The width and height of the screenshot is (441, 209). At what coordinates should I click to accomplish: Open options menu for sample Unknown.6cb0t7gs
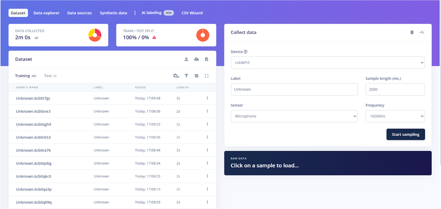pyautogui.click(x=207, y=98)
